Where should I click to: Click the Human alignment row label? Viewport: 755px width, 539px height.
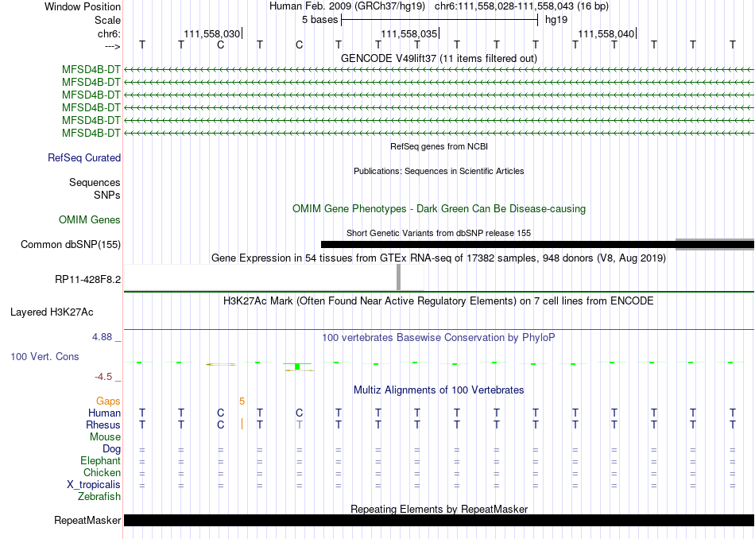click(x=104, y=413)
